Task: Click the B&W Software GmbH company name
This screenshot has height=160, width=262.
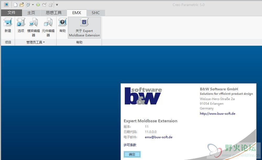Action: 219,89
